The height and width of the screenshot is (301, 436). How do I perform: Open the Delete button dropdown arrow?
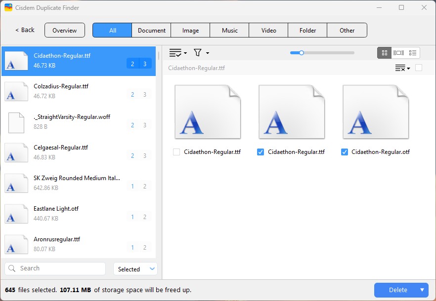[422, 290]
